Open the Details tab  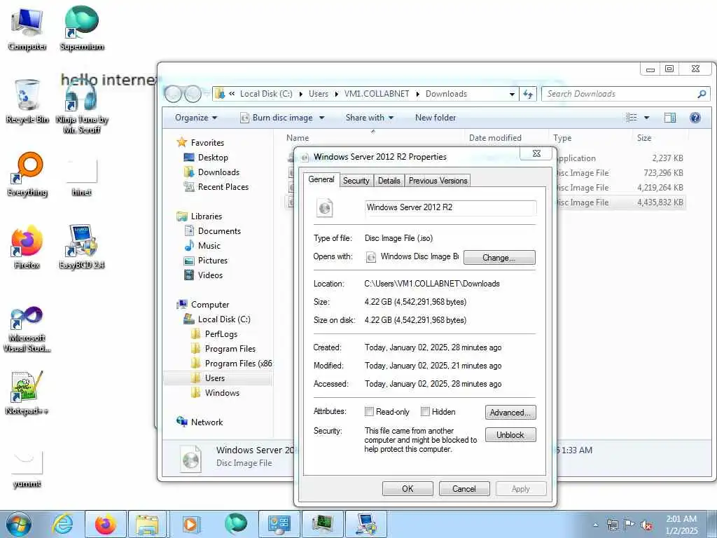click(389, 181)
